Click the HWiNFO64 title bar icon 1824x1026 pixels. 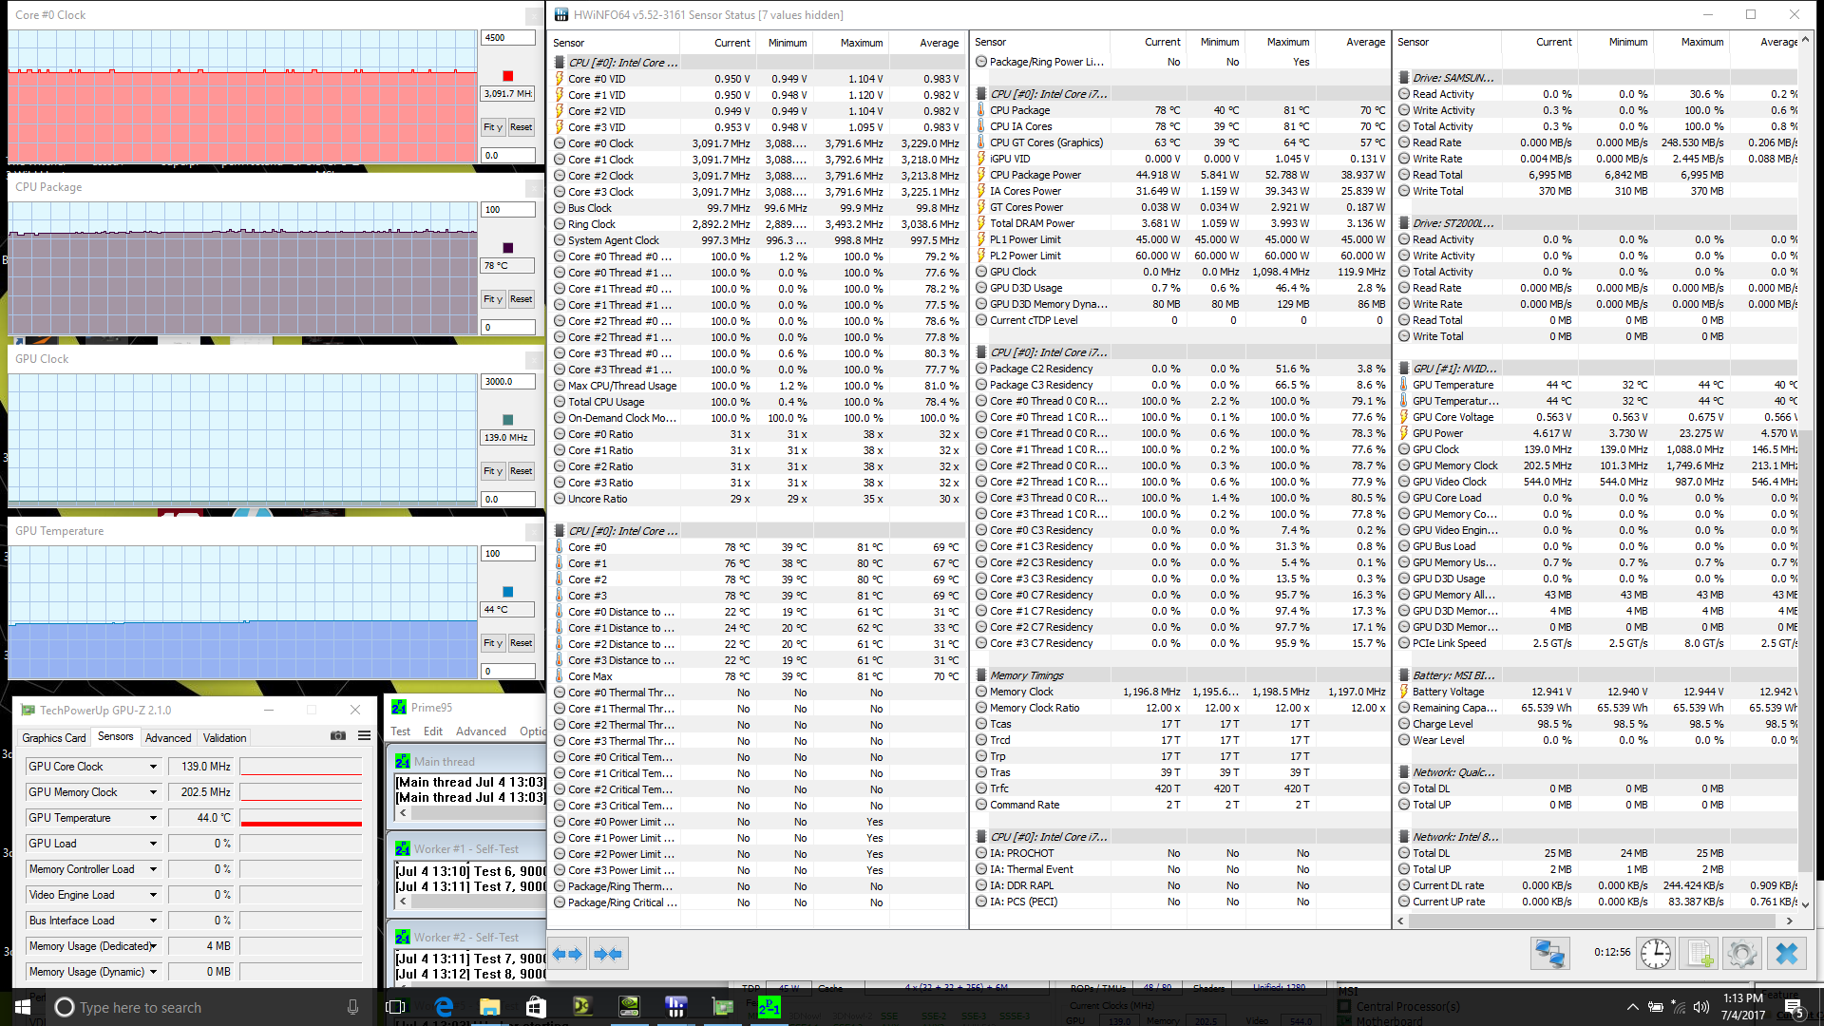pyautogui.click(x=561, y=14)
